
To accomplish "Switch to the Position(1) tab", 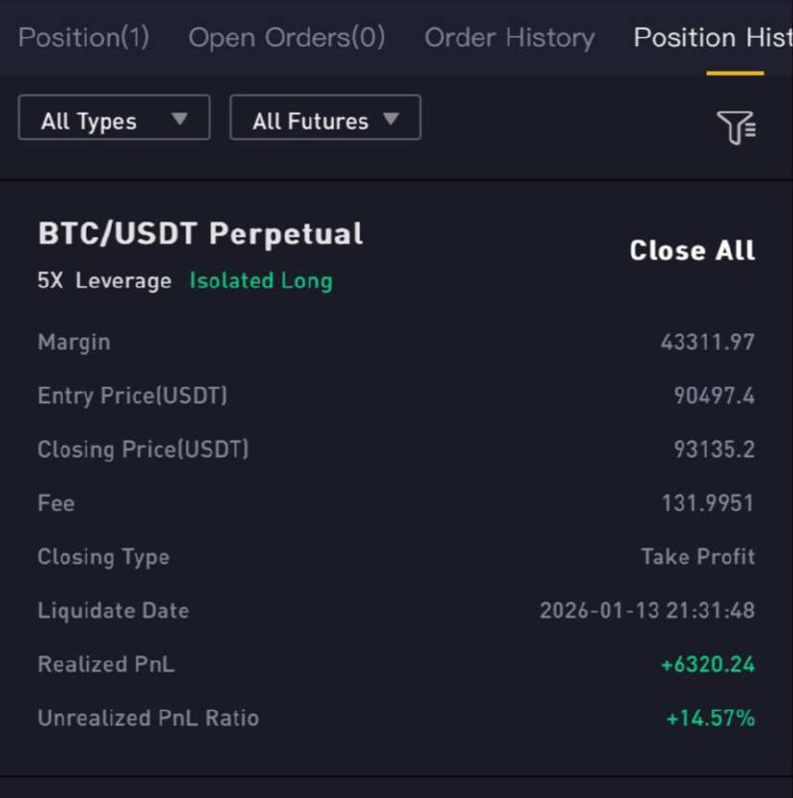I will [x=84, y=38].
